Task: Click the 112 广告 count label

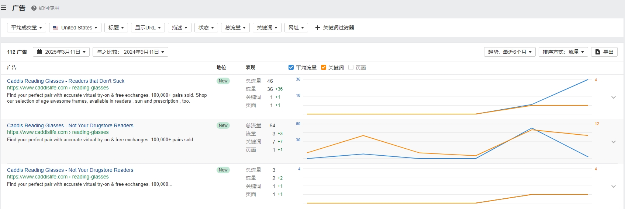Action: (17, 52)
